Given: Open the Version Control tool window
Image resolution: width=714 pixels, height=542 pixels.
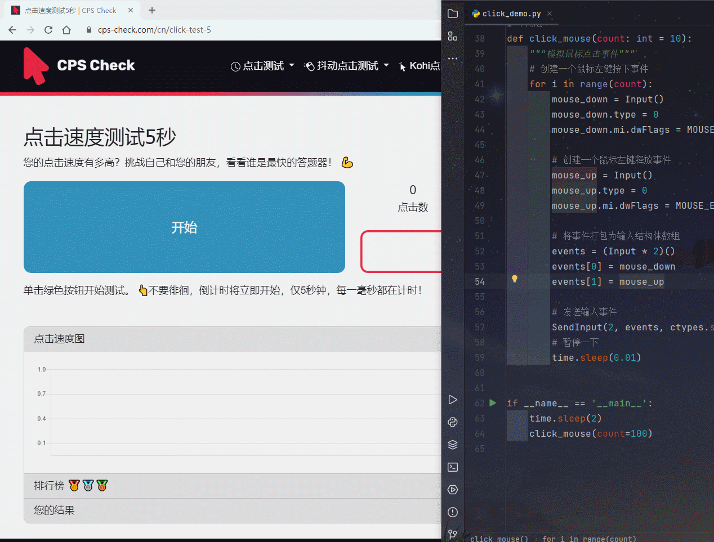Looking at the screenshot, I should pos(453,534).
